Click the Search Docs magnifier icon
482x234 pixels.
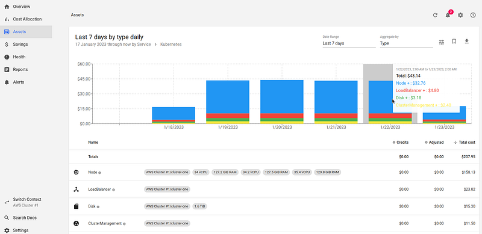(7, 218)
